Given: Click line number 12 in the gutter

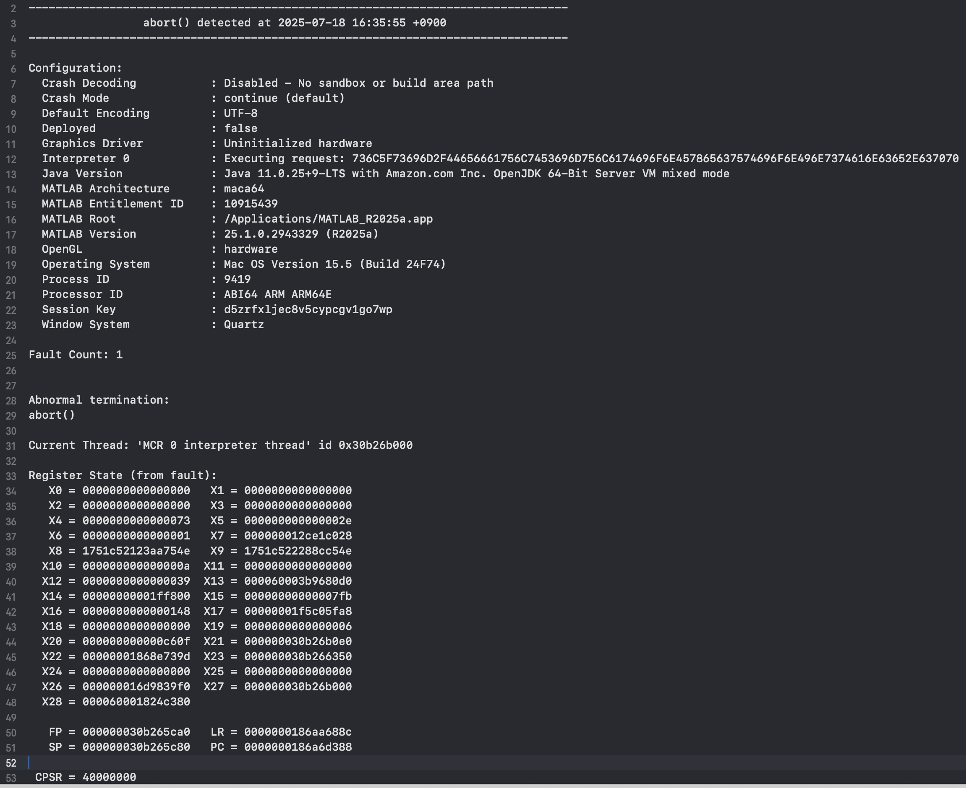Looking at the screenshot, I should (x=11, y=159).
